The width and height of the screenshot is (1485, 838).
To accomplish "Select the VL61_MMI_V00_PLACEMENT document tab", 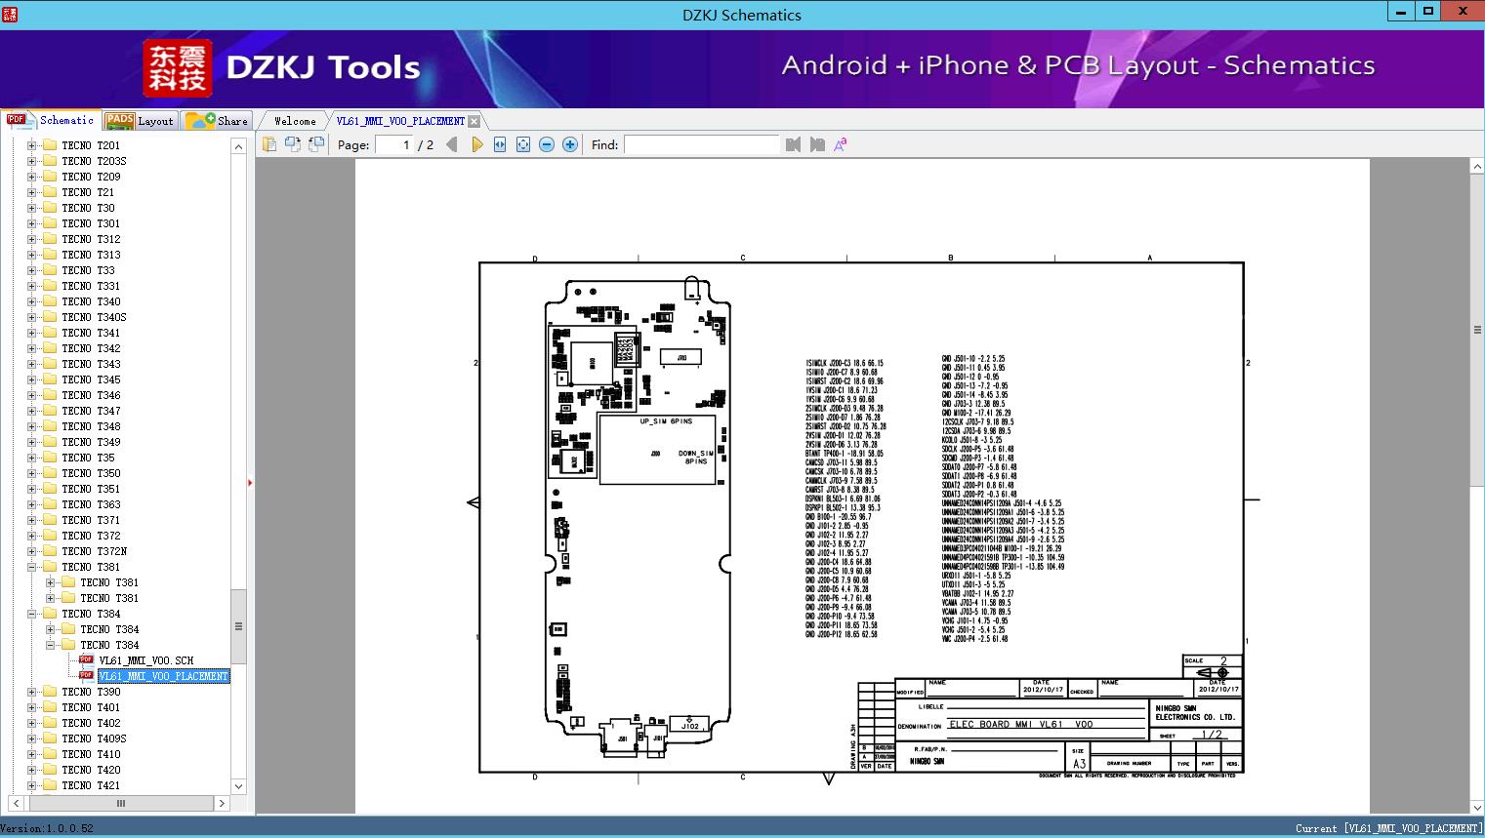I will tap(400, 121).
